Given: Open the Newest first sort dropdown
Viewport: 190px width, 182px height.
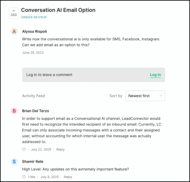Looking at the screenshot, I should coord(145,96).
